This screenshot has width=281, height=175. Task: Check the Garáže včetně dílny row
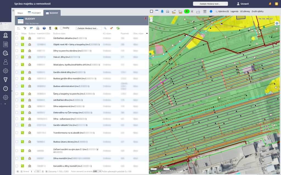coord(17,72)
